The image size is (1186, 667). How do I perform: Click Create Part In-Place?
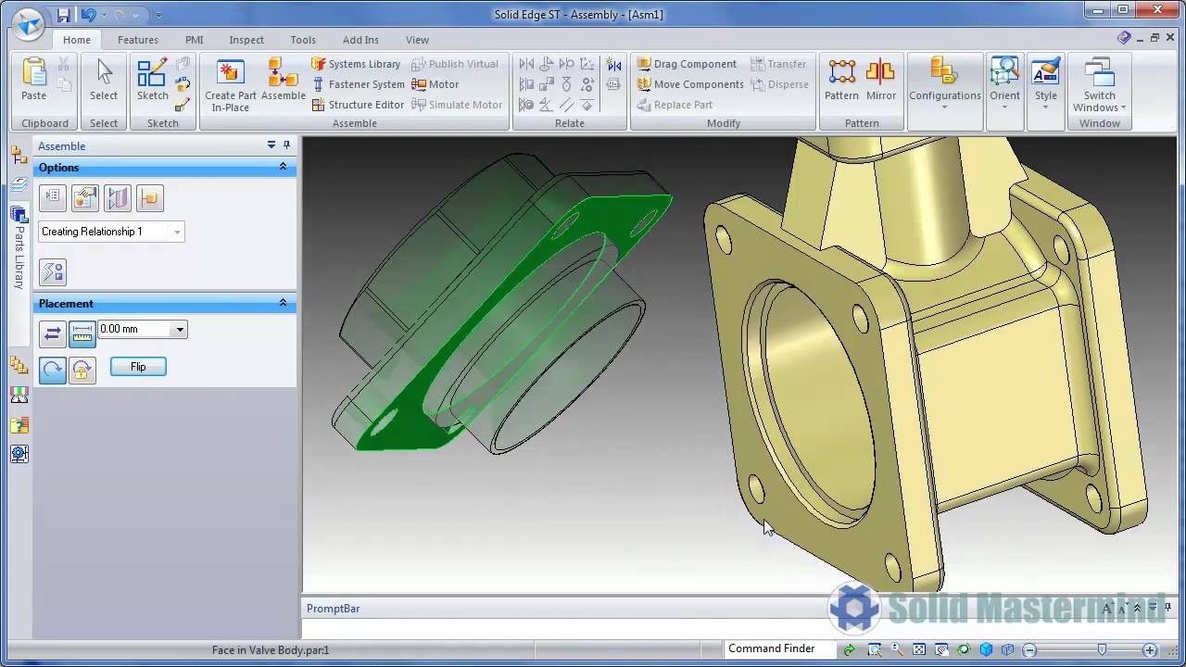[x=231, y=85]
